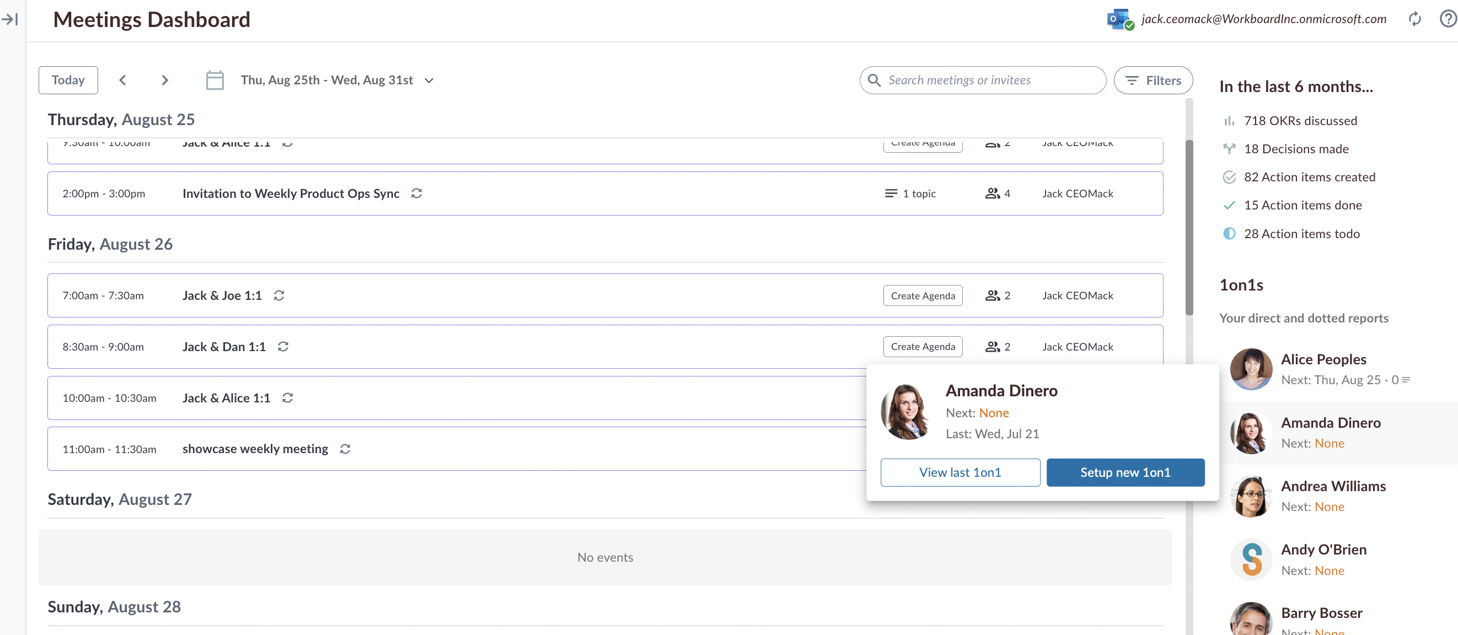Image resolution: width=1458 pixels, height=635 pixels.
Task: Open the showcase weekly meeting
Action: pyautogui.click(x=255, y=449)
